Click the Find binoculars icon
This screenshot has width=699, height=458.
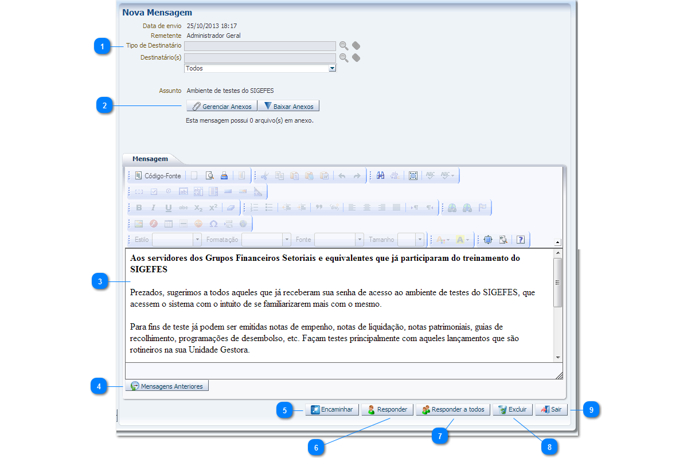point(380,176)
